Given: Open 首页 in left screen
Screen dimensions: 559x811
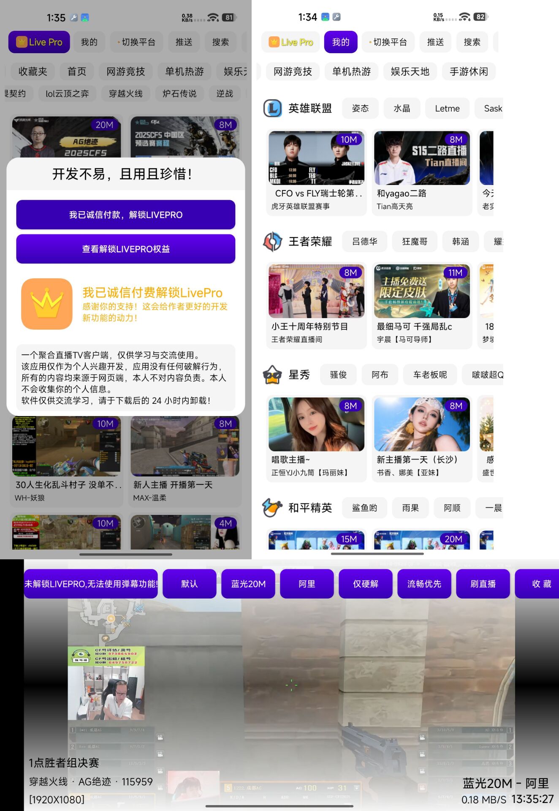Looking at the screenshot, I should pyautogui.click(x=77, y=71).
